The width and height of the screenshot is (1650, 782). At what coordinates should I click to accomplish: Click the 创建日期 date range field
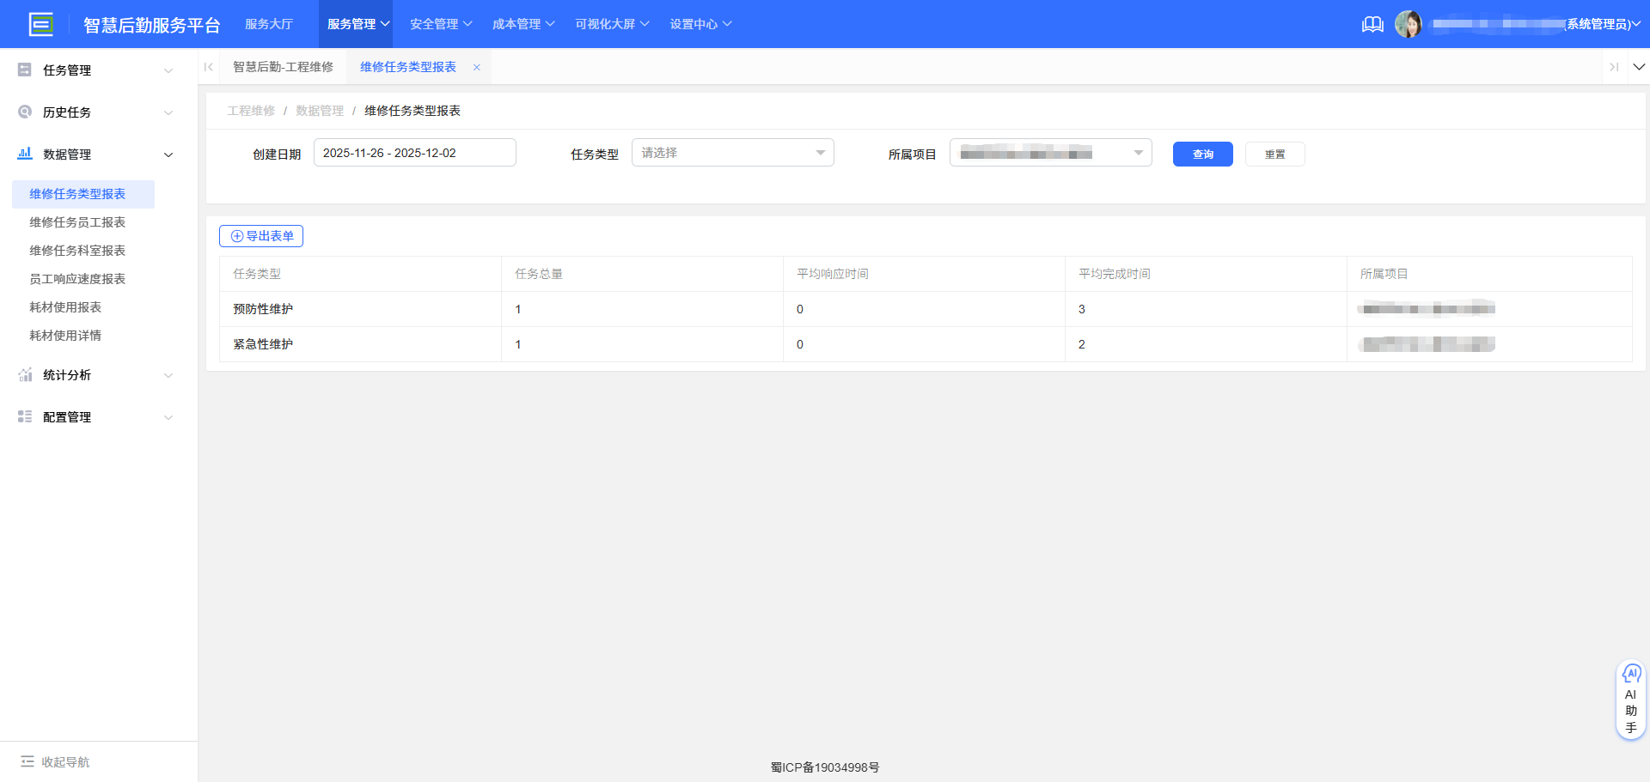point(414,152)
